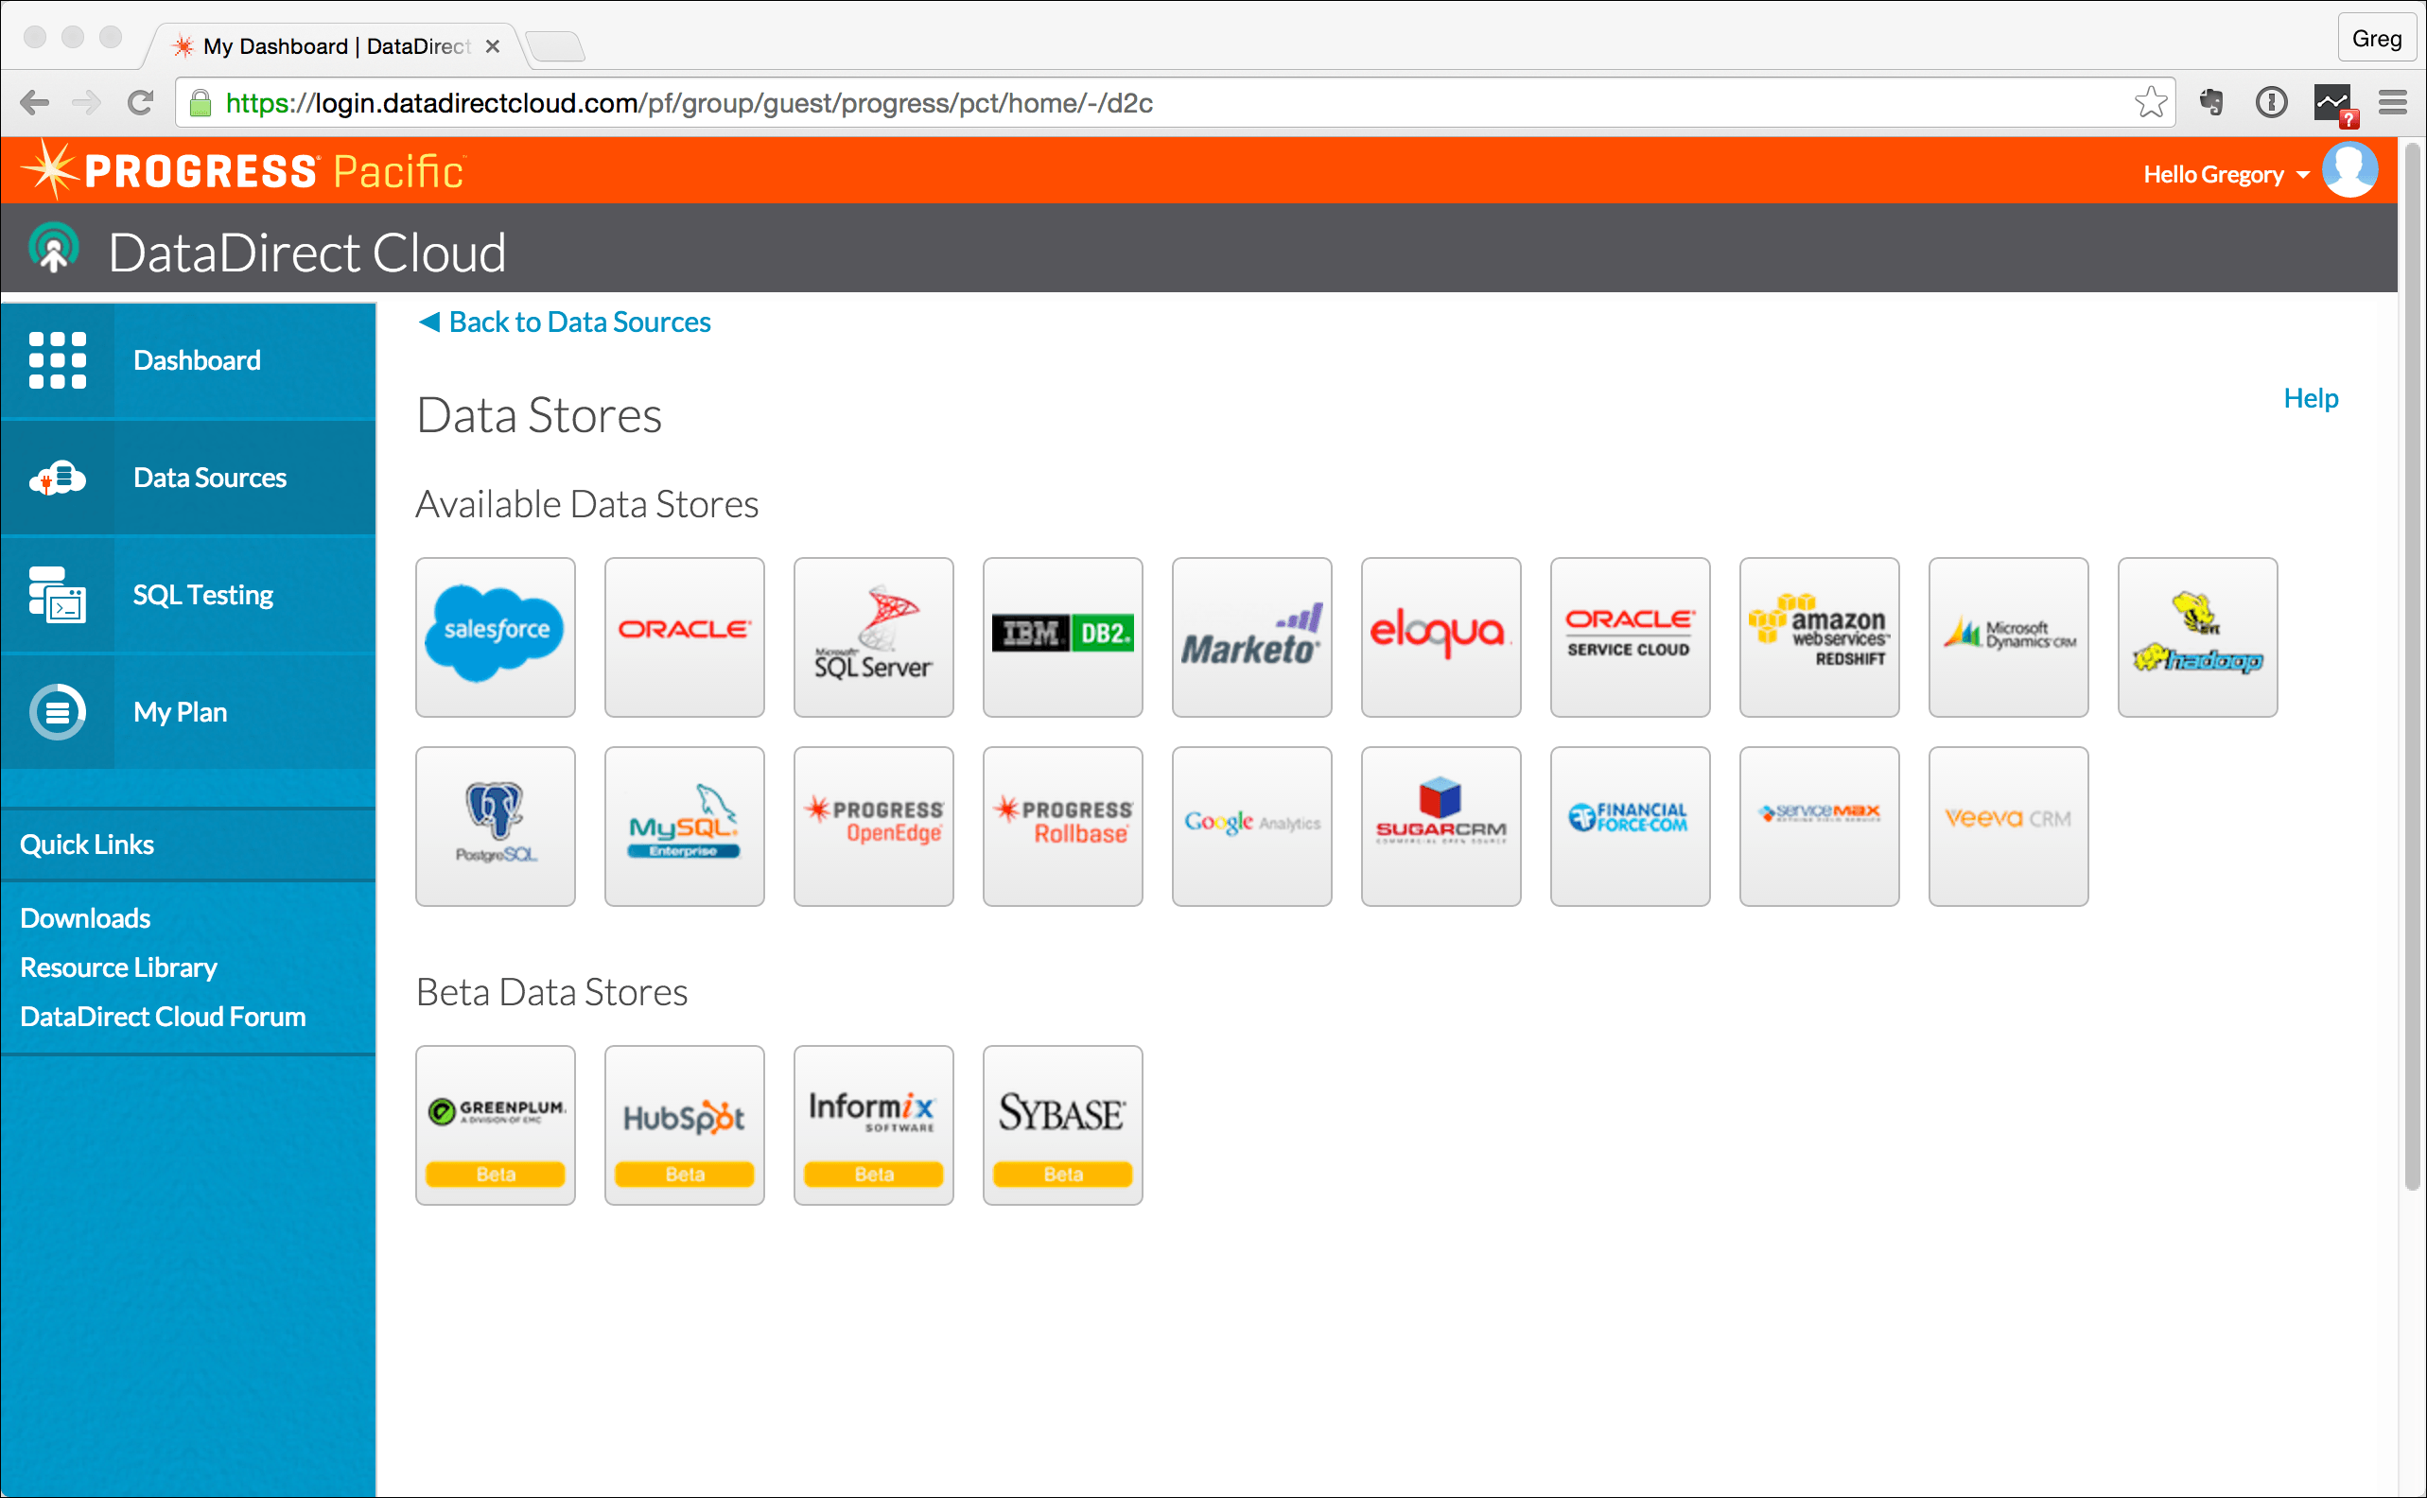
Task: Pick the Microsoft SQL Server tile
Action: click(874, 637)
